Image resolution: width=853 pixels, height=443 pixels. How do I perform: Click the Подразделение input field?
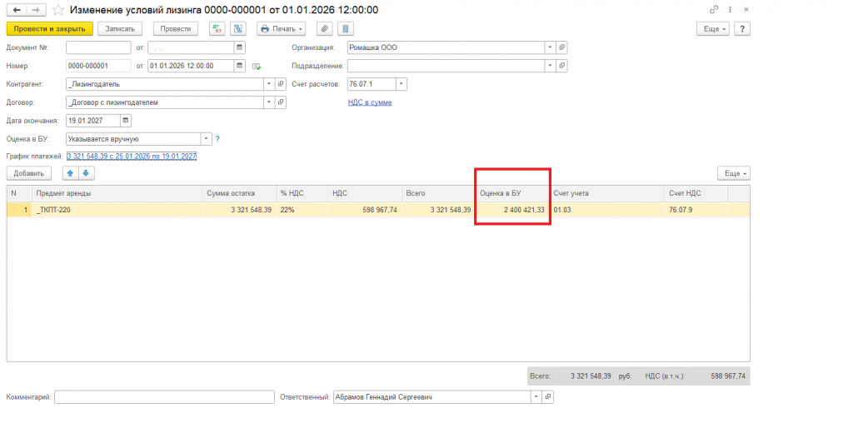[446, 66]
